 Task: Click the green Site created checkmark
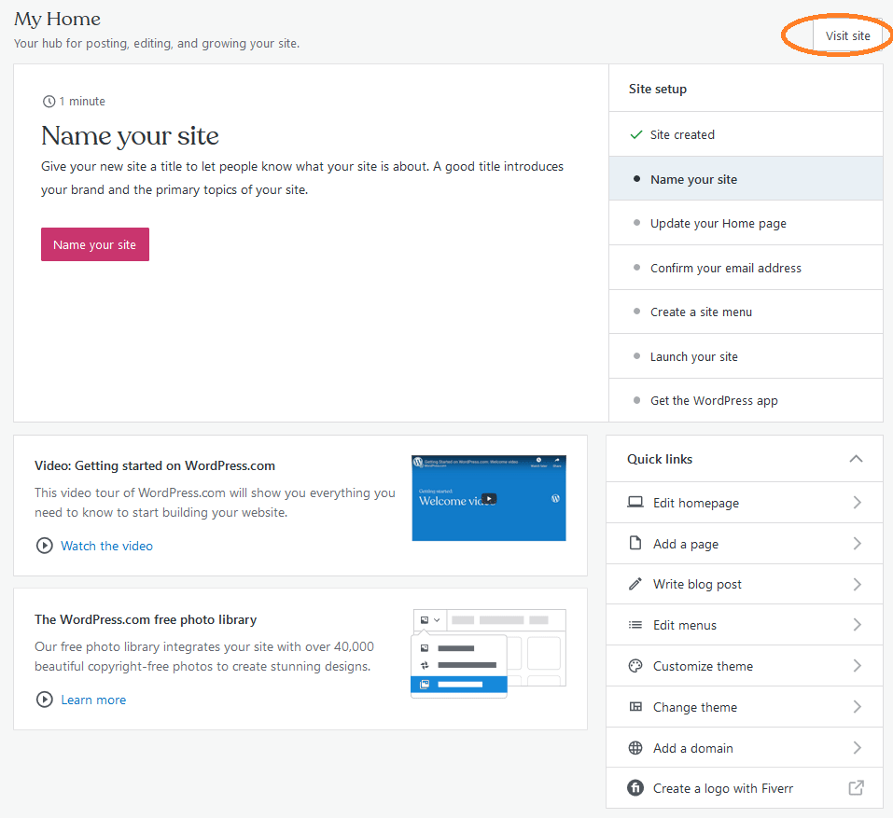coord(637,133)
